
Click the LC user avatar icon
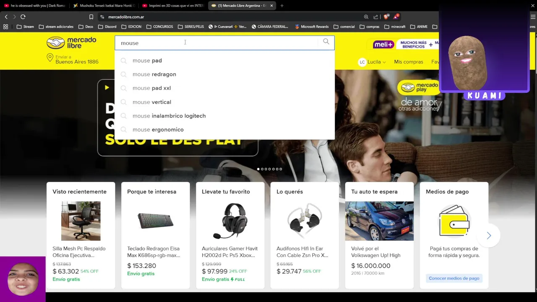(362, 62)
